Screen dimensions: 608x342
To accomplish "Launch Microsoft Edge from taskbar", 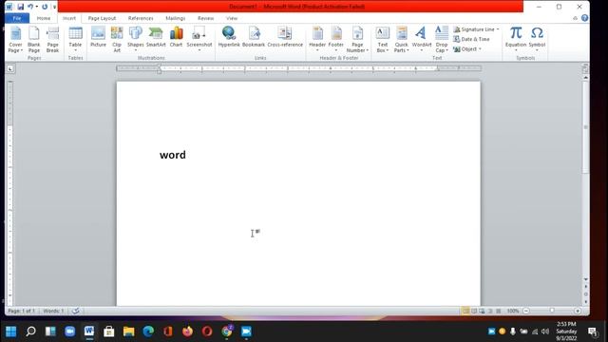I will tap(148, 332).
